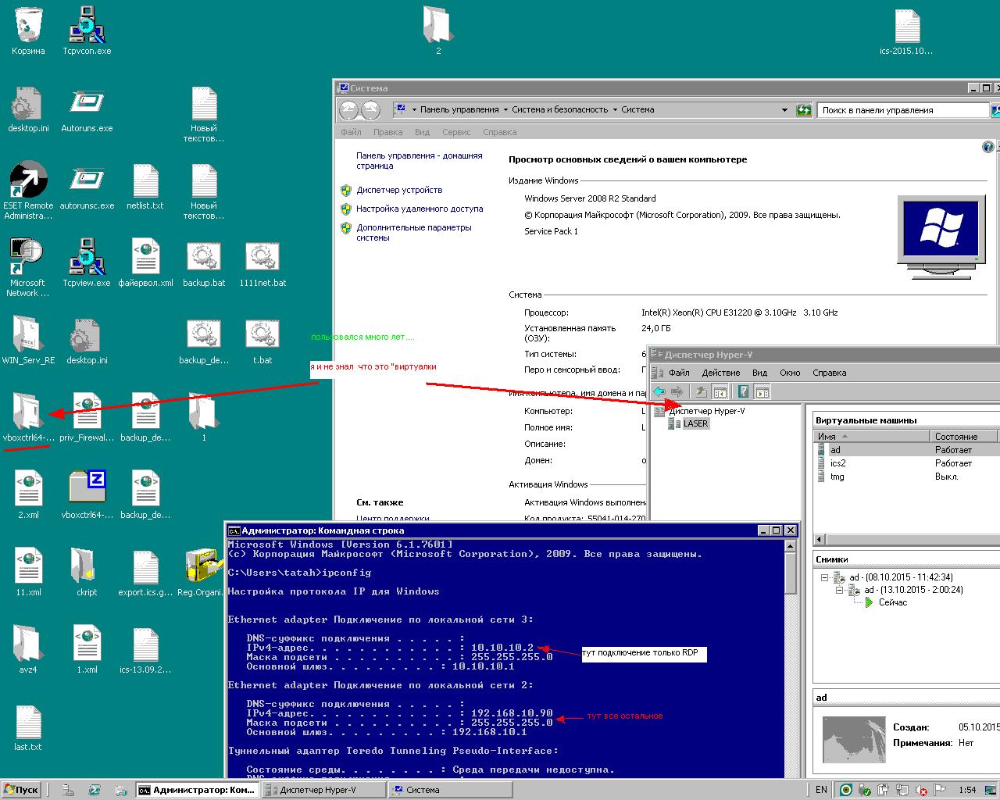This screenshot has height=800, width=1000.
Task: Toggle the Hyper-V action pane toolbar button
Action: point(762,391)
